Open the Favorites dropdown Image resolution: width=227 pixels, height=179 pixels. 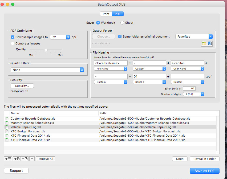coord(194,36)
